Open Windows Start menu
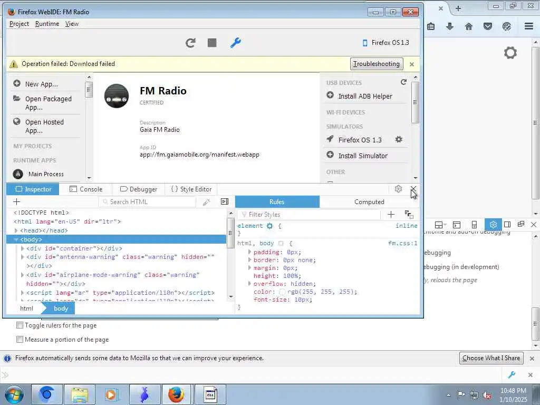540x405 pixels. click(x=14, y=394)
